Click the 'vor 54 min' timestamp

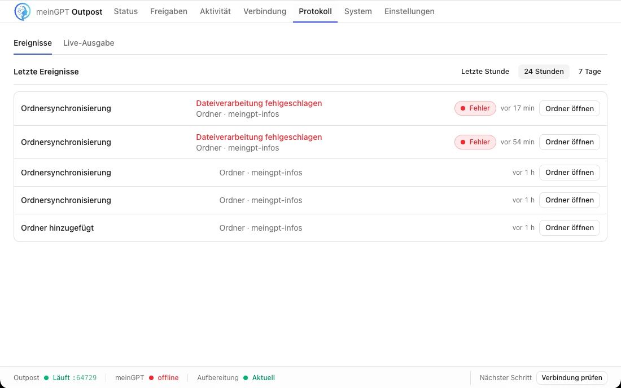point(517,142)
